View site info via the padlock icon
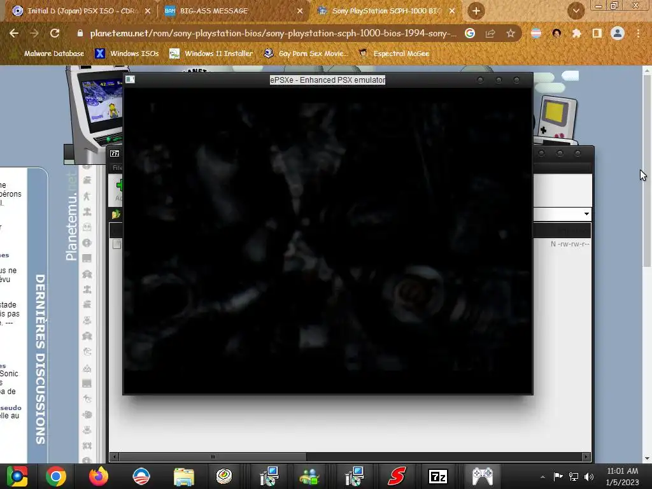Image resolution: width=652 pixels, height=489 pixels. [x=80, y=33]
